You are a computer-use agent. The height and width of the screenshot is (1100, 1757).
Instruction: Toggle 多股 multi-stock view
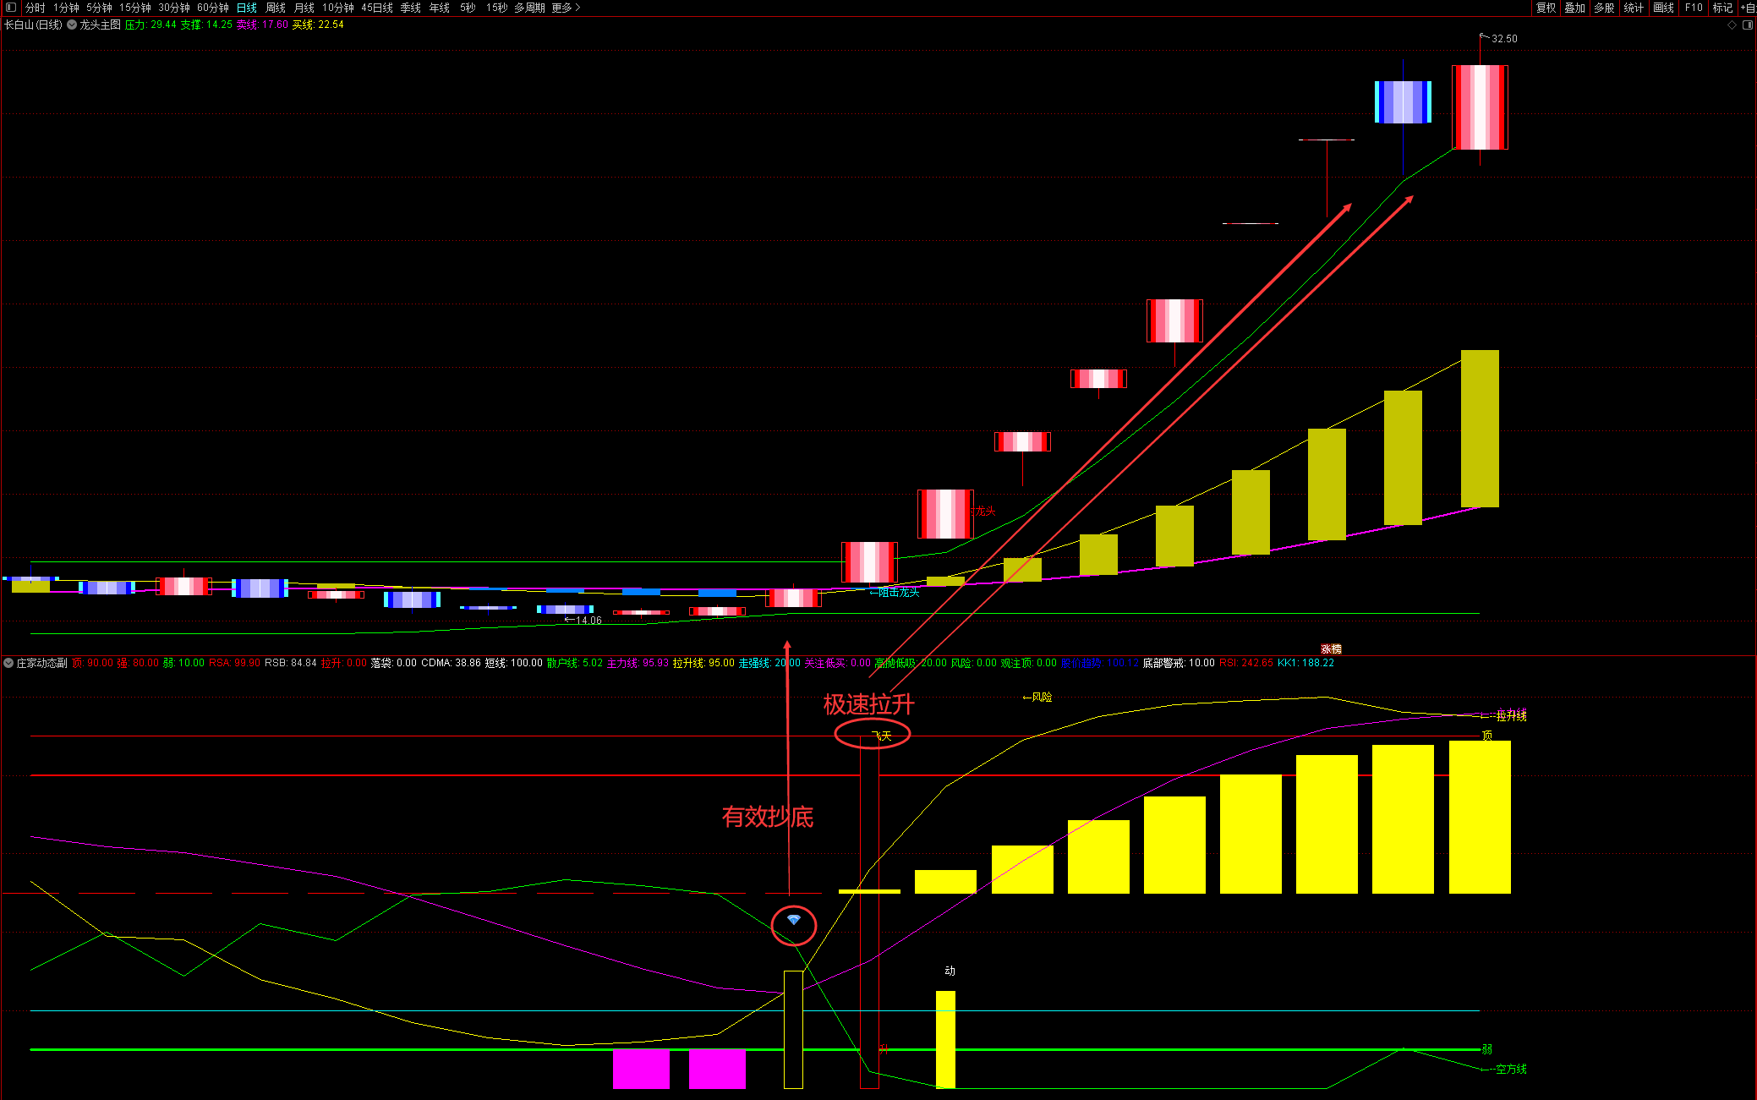1604,8
